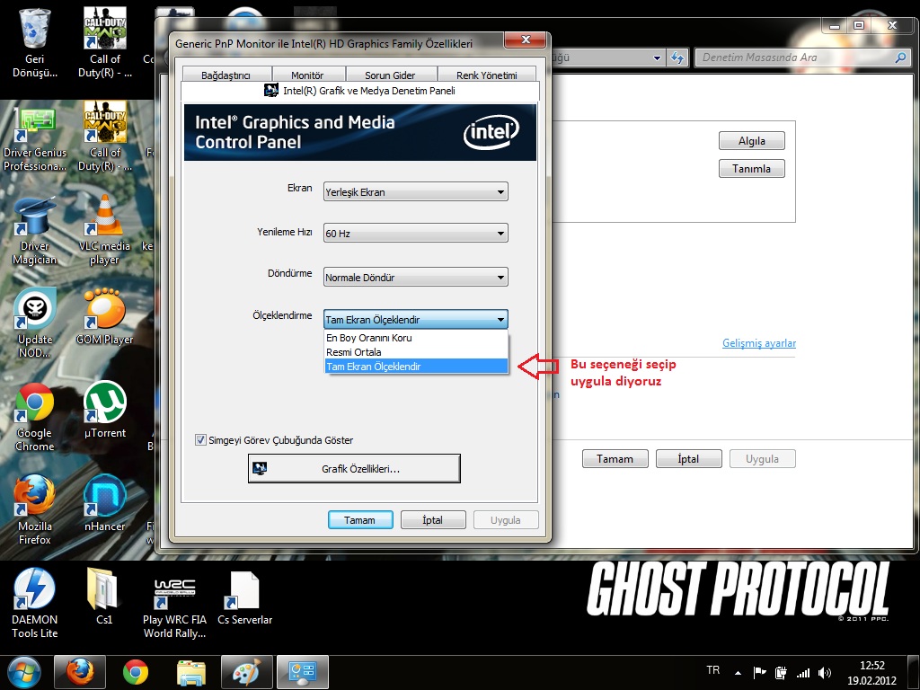Open the Yenileme Hızı dropdown
This screenshot has width=920, height=690.
pos(415,233)
